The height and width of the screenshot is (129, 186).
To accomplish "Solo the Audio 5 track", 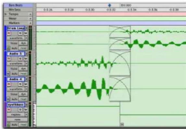I will [x=20, y=59].
